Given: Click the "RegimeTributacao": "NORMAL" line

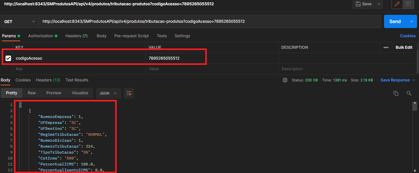Looking at the screenshot, I should click(73, 134).
